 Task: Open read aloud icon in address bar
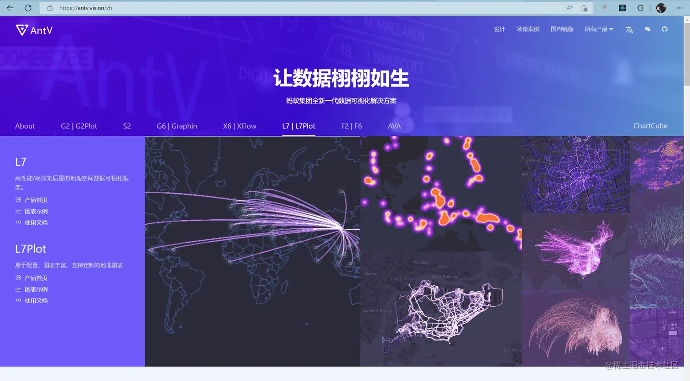point(569,8)
